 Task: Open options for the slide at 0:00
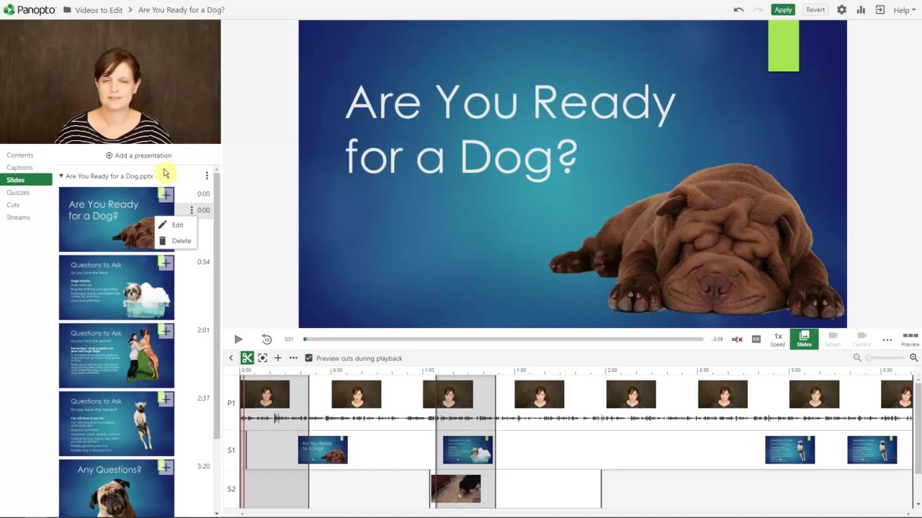pyautogui.click(x=192, y=210)
